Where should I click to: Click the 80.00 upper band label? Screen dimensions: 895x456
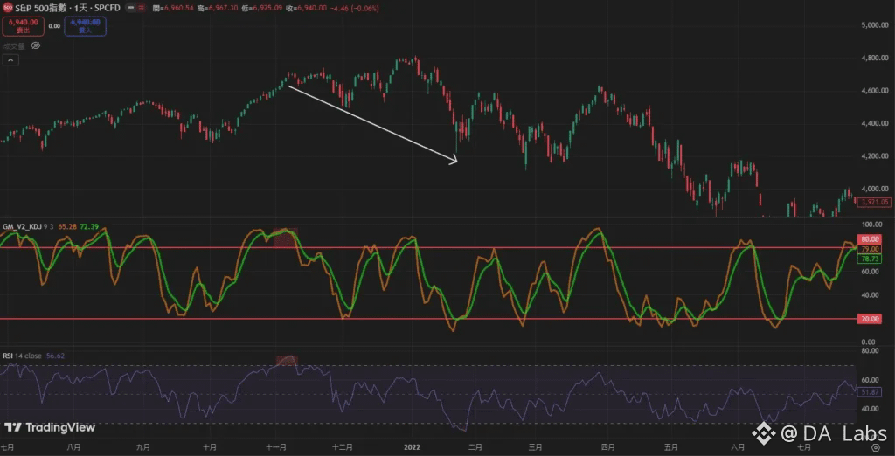[x=870, y=239]
